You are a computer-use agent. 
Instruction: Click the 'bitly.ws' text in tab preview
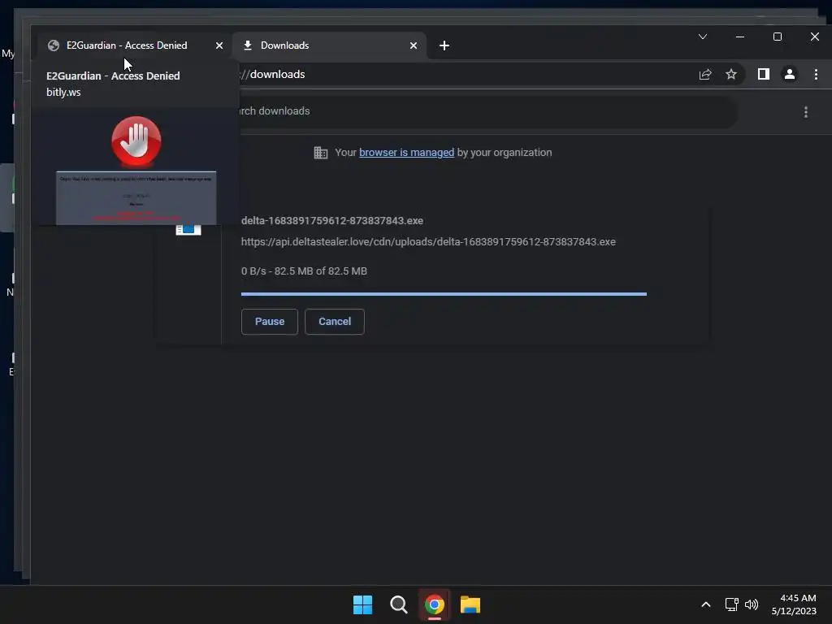tap(63, 93)
